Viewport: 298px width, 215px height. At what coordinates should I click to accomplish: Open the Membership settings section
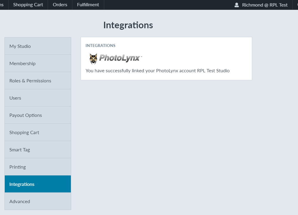(x=38, y=63)
